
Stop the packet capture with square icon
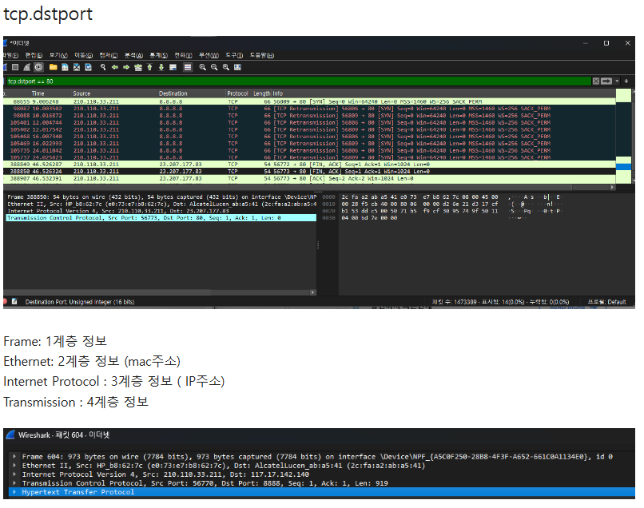(x=15, y=67)
